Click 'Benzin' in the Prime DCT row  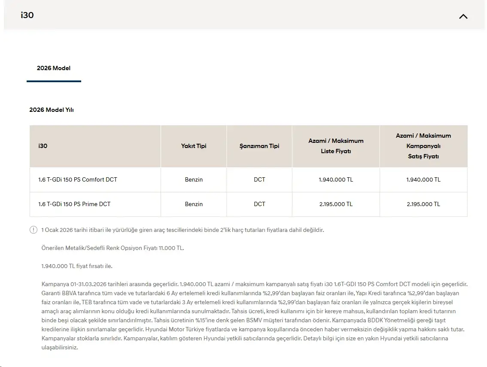194,204
